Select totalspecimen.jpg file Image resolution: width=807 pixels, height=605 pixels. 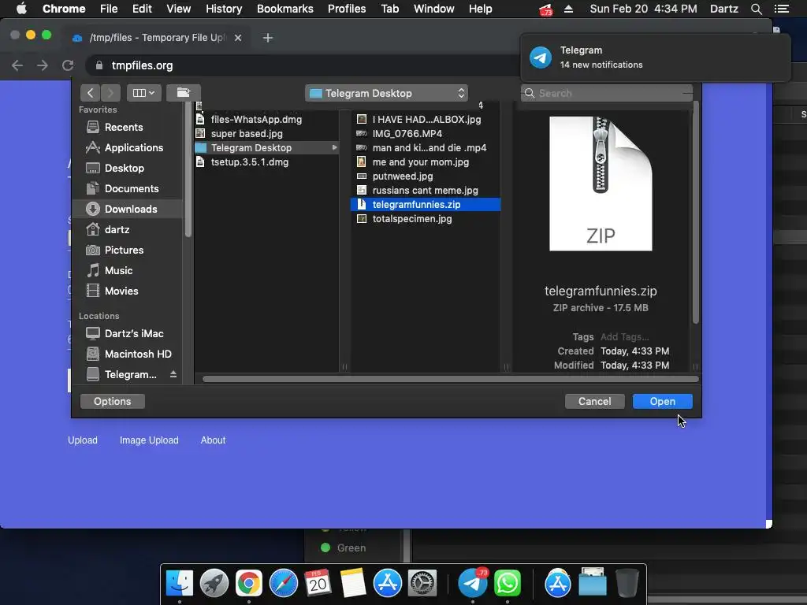[411, 219]
